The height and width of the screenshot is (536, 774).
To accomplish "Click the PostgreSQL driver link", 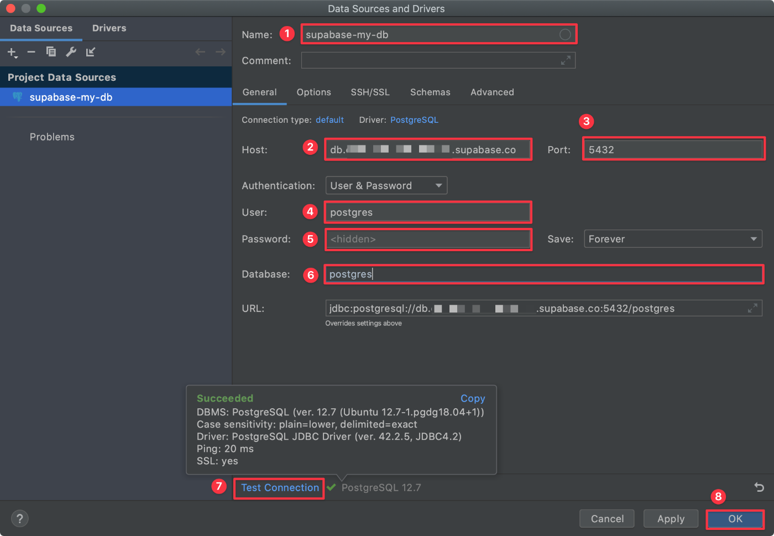I will click(414, 120).
